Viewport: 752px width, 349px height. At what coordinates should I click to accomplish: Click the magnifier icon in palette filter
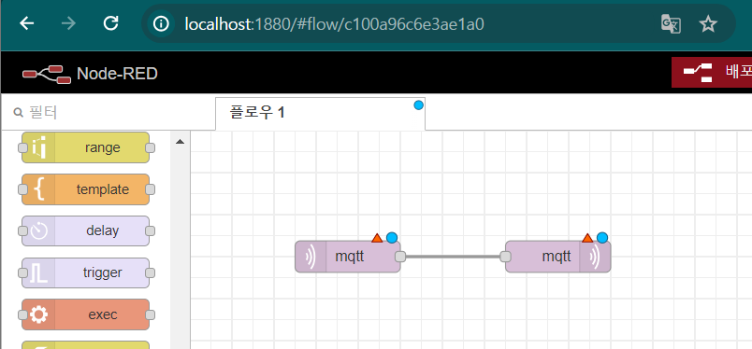[19, 113]
